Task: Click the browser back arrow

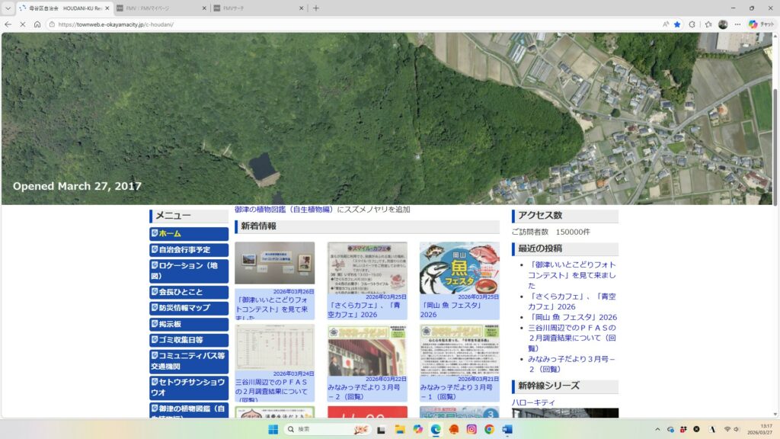Action: click(8, 24)
